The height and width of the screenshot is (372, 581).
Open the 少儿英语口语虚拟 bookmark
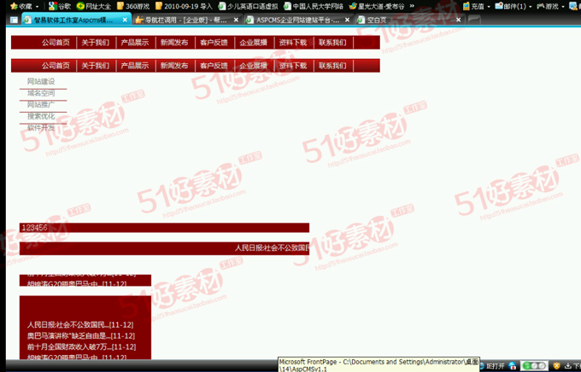click(248, 6)
